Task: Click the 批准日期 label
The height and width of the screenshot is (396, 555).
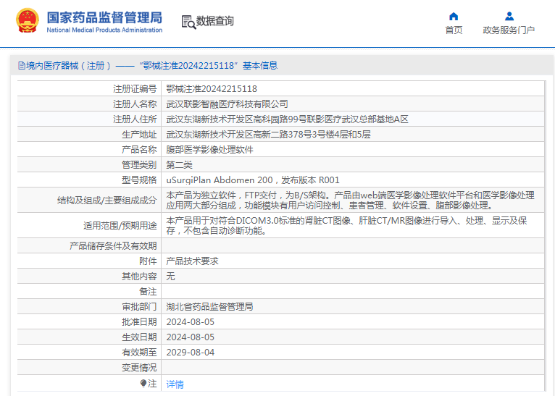Action: point(139,321)
